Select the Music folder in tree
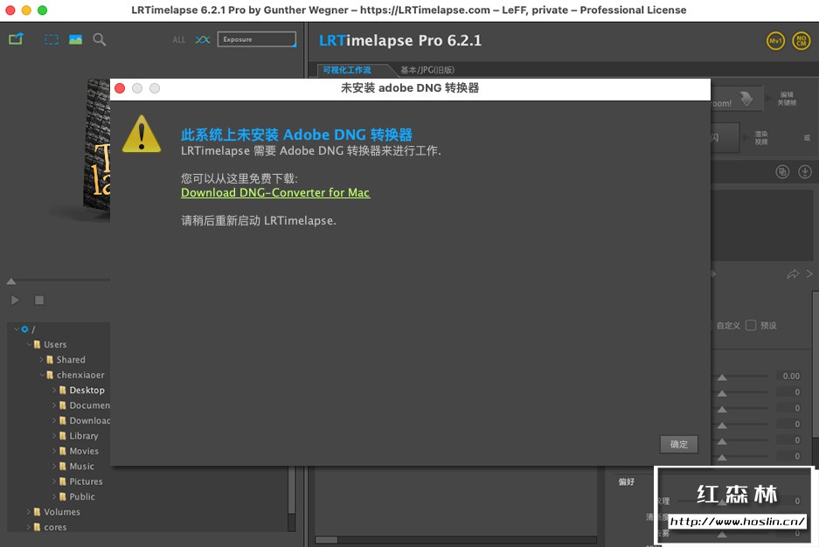This screenshot has height=547, width=819. [x=82, y=466]
